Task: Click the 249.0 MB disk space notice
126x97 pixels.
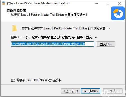Action: tap(36, 80)
